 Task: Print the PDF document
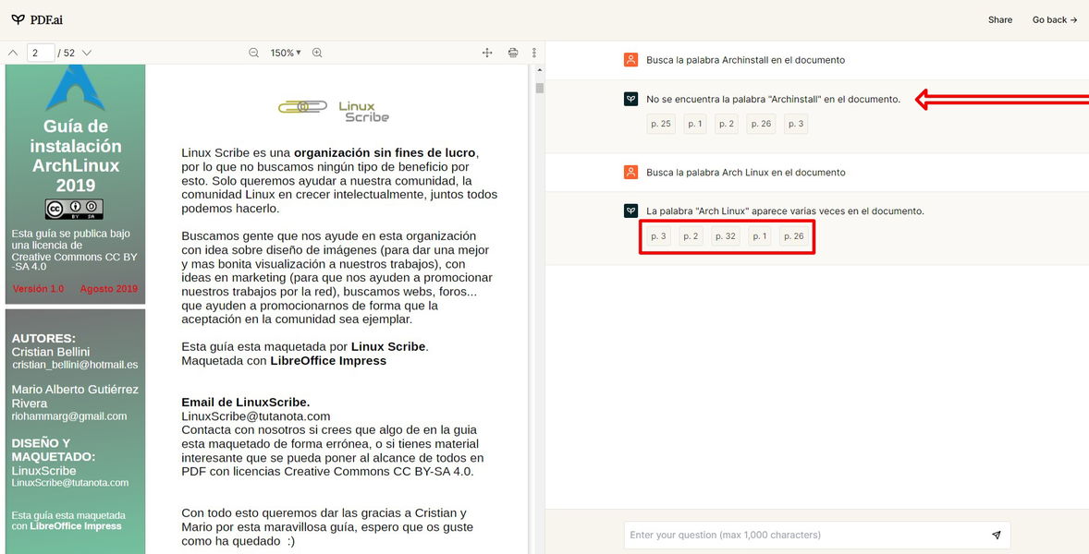point(513,53)
